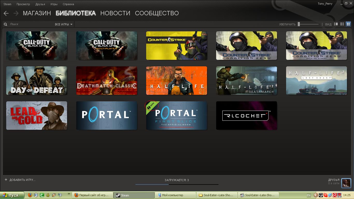Open the friends avatar icon
The width and height of the screenshot is (354, 199).
click(346, 183)
